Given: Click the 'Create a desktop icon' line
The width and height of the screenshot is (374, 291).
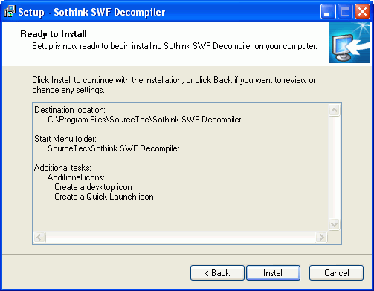Looking at the screenshot, I should pos(93,187).
